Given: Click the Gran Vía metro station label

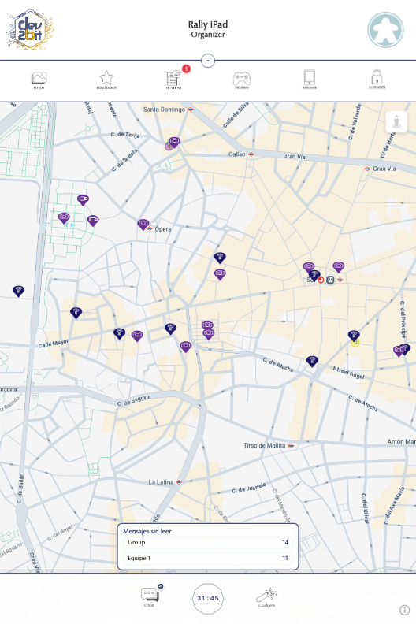Looking at the screenshot, I should click(384, 169).
